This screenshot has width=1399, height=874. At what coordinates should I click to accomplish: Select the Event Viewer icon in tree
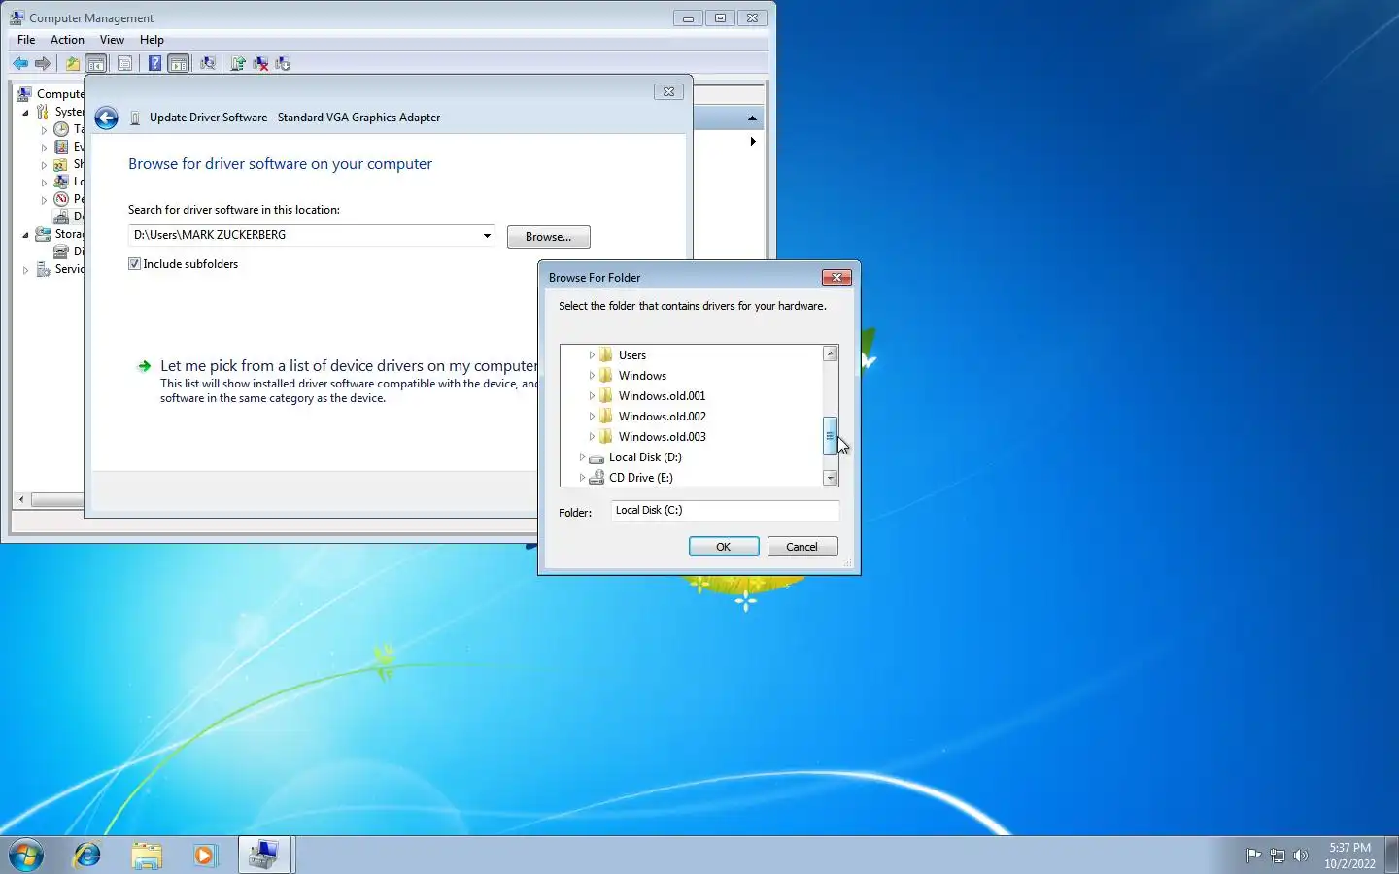point(61,147)
